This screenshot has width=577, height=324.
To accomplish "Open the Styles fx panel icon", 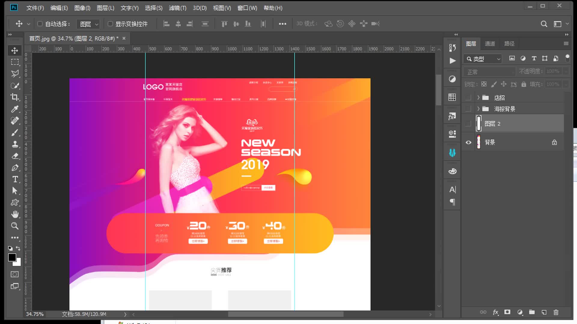I will coord(452,116).
